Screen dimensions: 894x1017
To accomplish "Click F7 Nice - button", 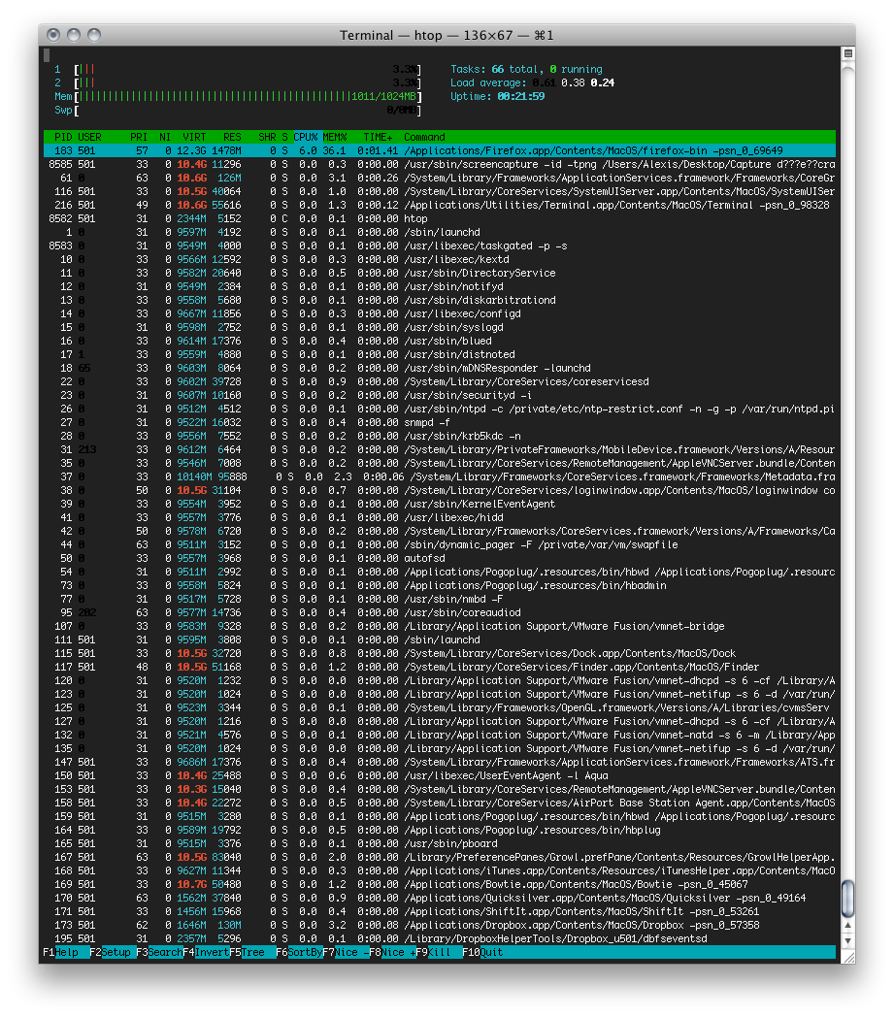I will 346,952.
